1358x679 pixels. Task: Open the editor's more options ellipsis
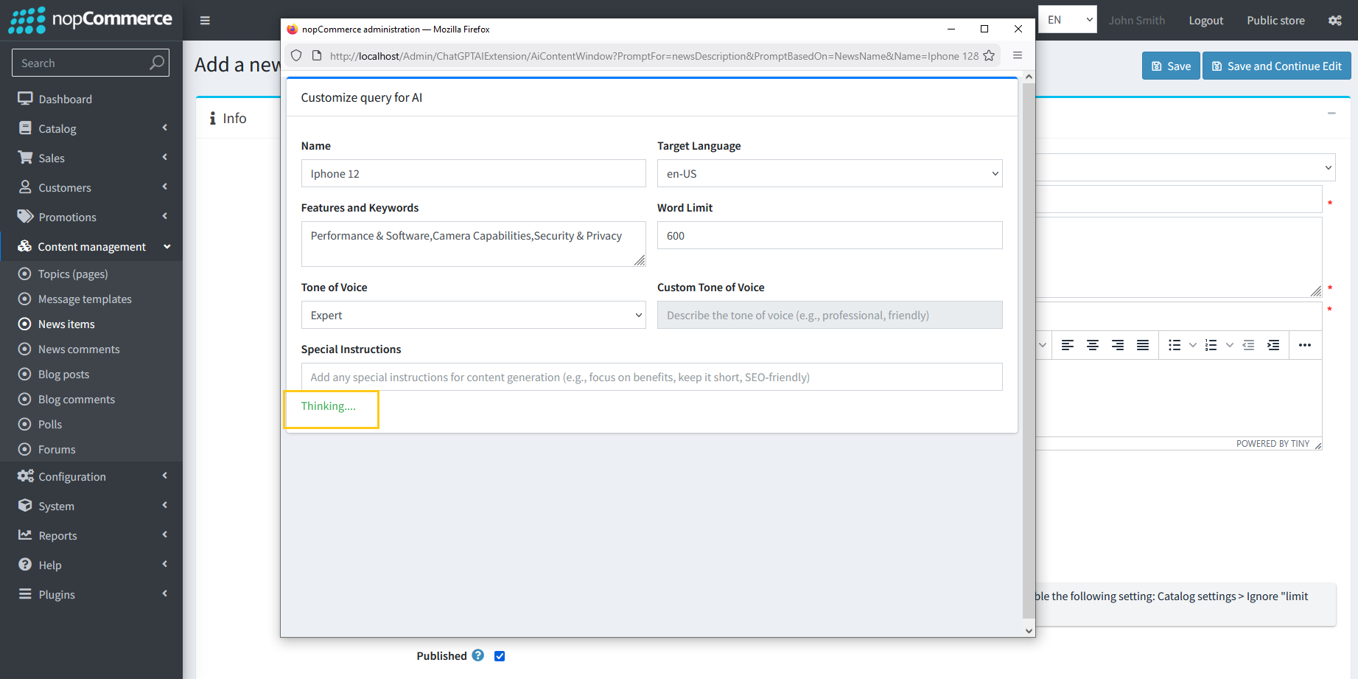coord(1305,345)
